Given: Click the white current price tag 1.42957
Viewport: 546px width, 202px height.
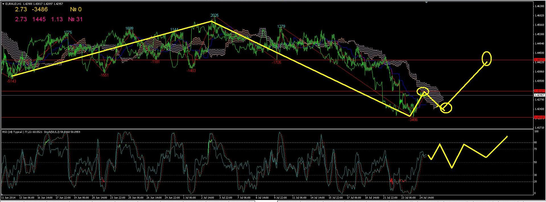Looking at the screenshot, I should tap(539, 95).
